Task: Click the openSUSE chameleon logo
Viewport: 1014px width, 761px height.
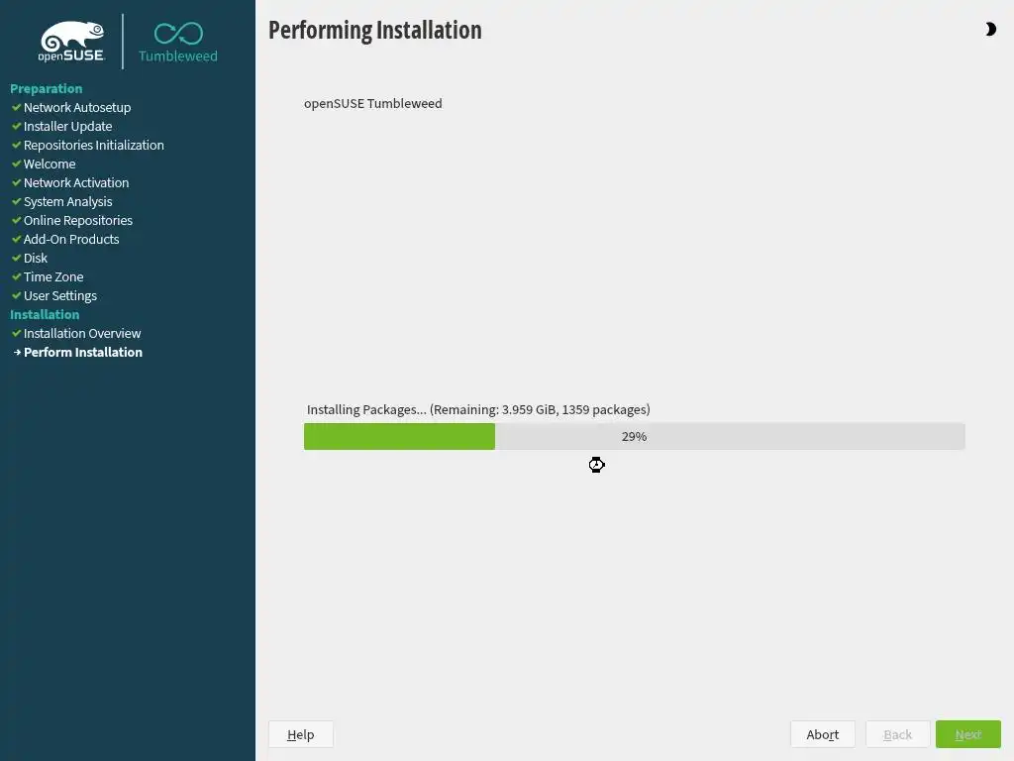Action: pos(71,42)
